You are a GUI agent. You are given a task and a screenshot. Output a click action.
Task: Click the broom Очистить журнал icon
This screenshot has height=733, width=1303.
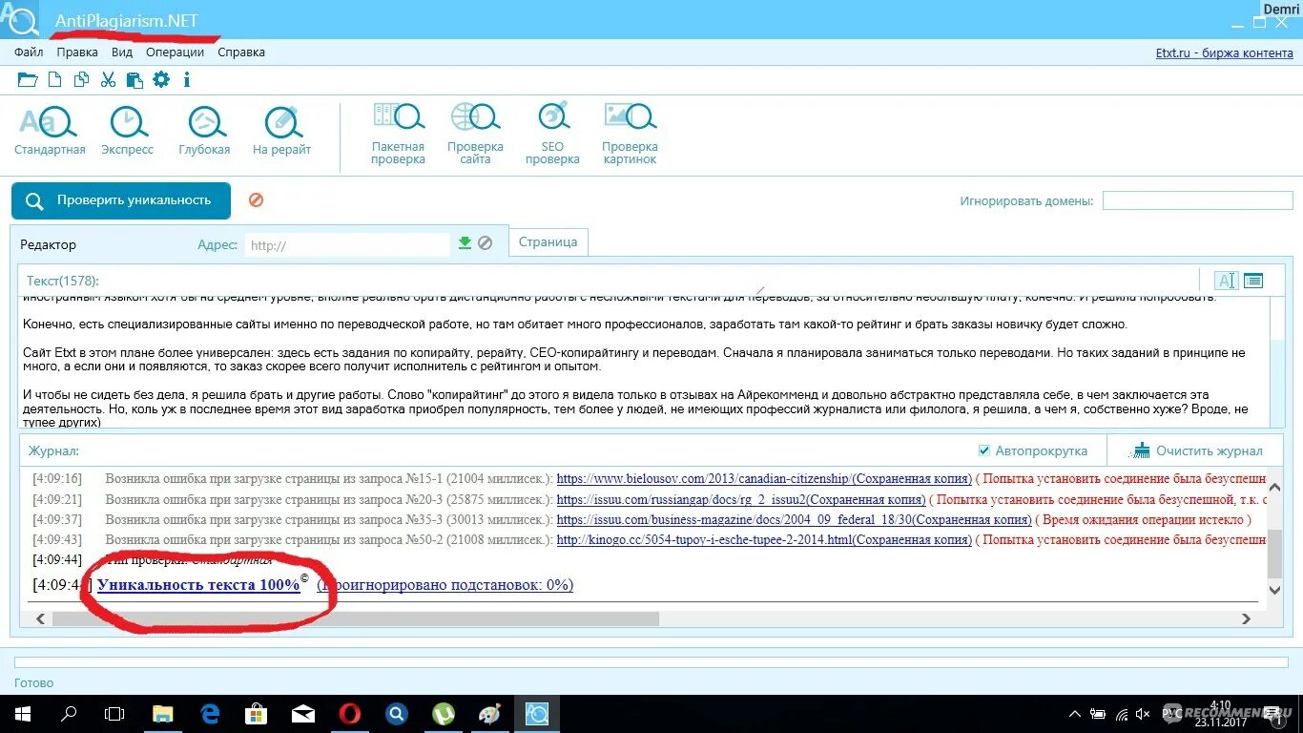pyautogui.click(x=1140, y=450)
